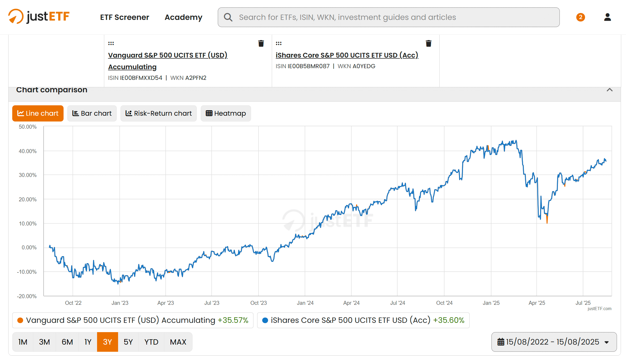Collapse the Chart comparison section

(610, 90)
